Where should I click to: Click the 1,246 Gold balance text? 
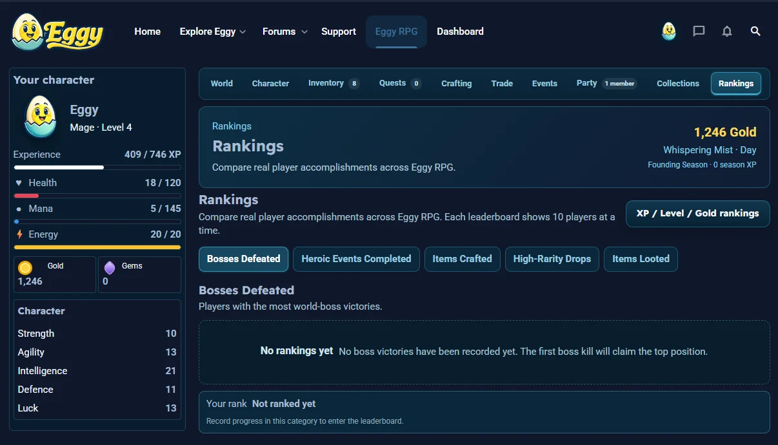(725, 132)
